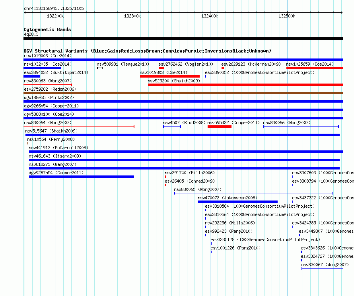The image size is (354, 296).
Task: Click the blue gain bar under dgv9267n54 (Cooper2011)
Action: pyautogui.click(x=82, y=177)
